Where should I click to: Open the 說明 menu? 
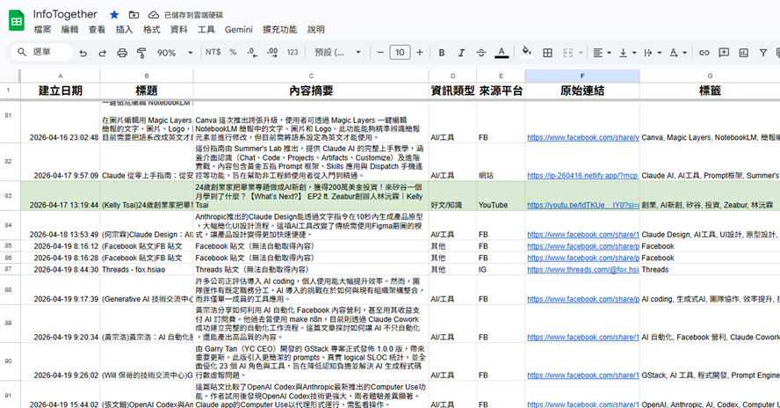(x=316, y=29)
